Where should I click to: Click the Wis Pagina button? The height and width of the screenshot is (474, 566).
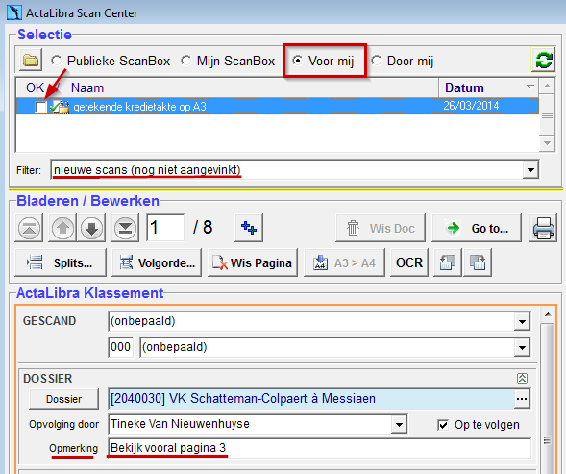(x=253, y=262)
